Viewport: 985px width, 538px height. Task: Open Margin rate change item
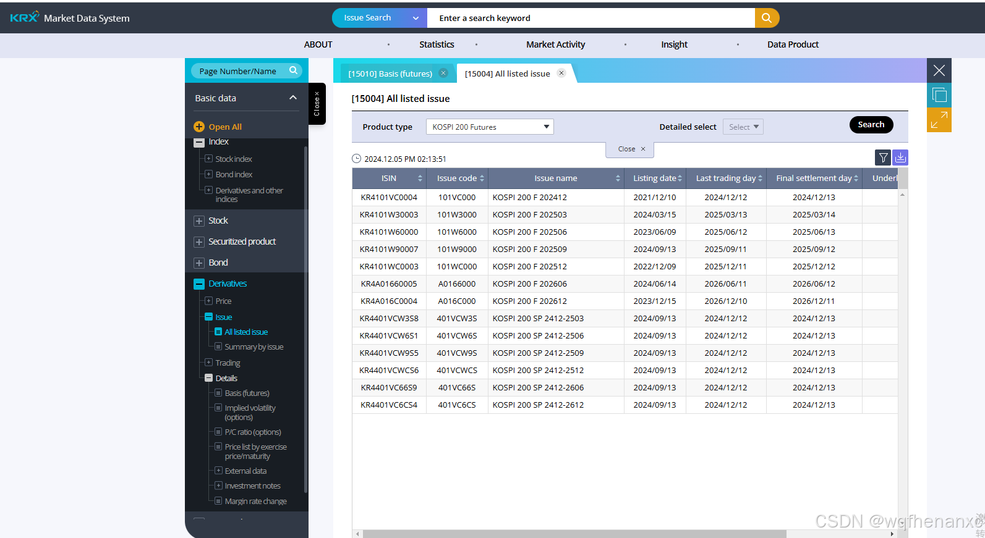[256, 502]
